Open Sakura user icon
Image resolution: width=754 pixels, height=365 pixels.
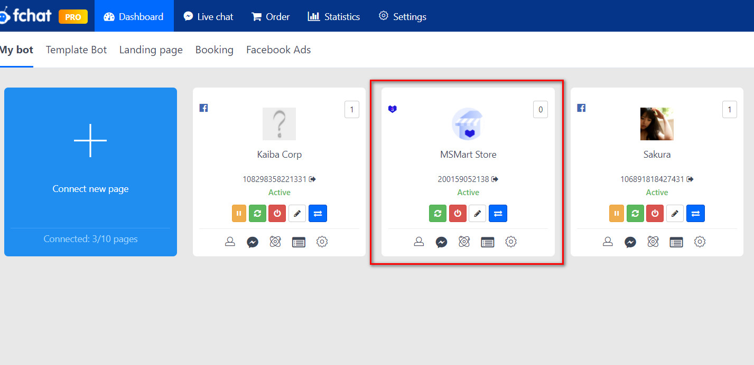(608, 242)
